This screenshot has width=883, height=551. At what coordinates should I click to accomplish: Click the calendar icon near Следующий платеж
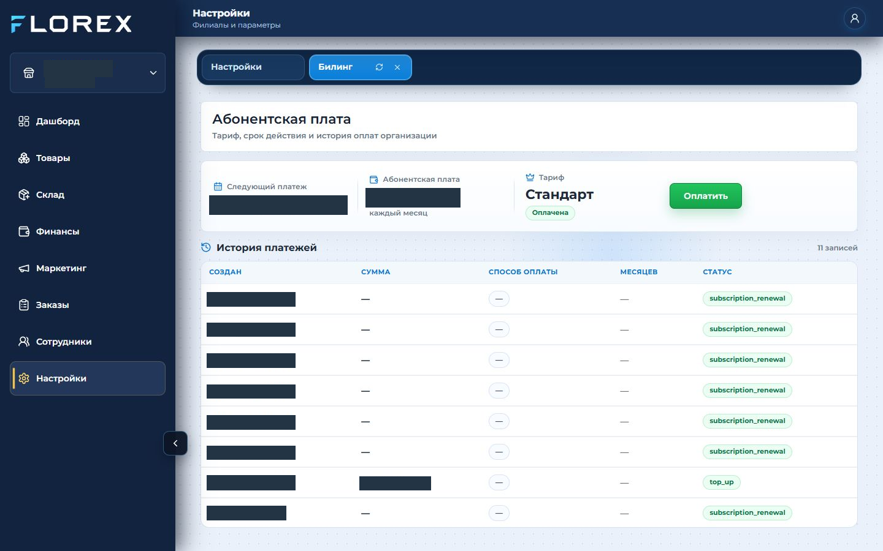click(x=218, y=187)
